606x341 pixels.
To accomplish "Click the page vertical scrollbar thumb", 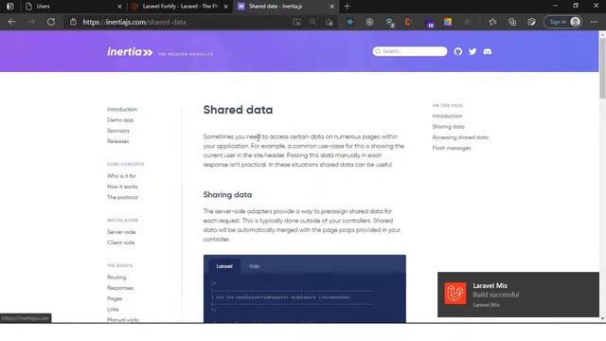I will (x=602, y=68).
